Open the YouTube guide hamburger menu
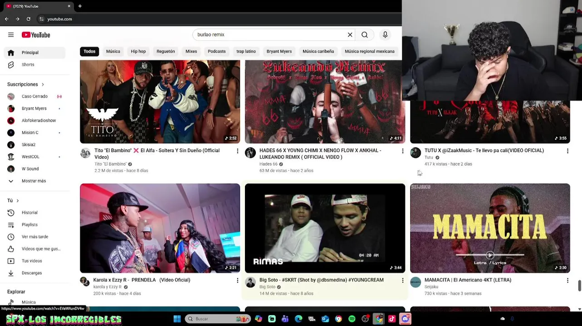Viewport: 582px width, 326px height. pyautogui.click(x=11, y=35)
